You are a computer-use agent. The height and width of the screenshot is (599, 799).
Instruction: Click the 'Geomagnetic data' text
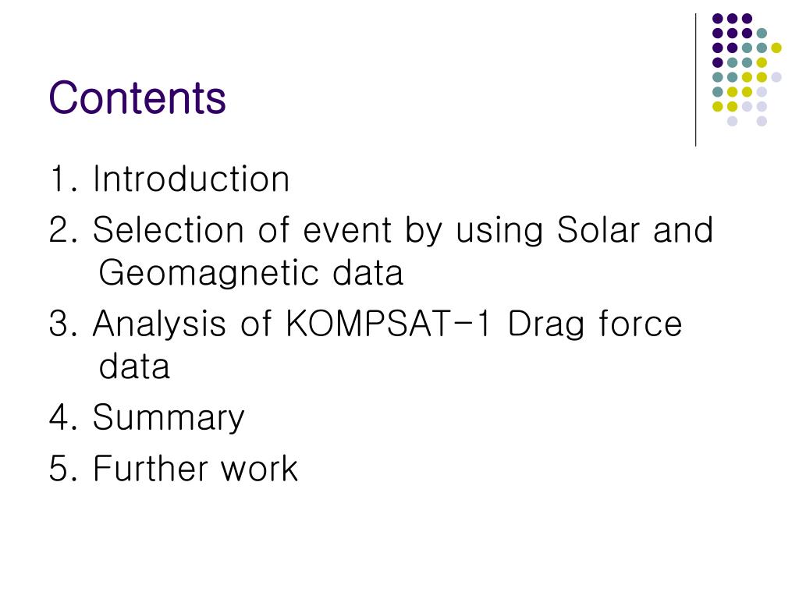tap(250, 274)
